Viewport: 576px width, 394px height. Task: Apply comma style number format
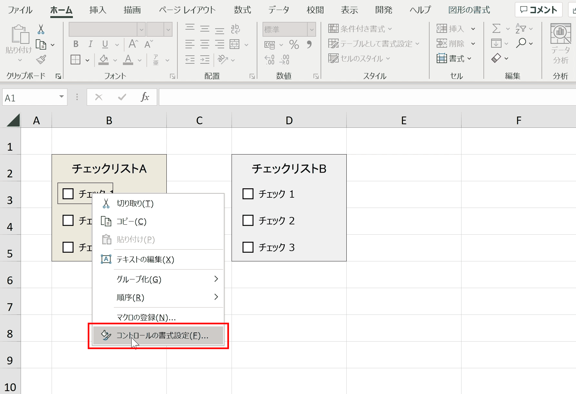[309, 44]
